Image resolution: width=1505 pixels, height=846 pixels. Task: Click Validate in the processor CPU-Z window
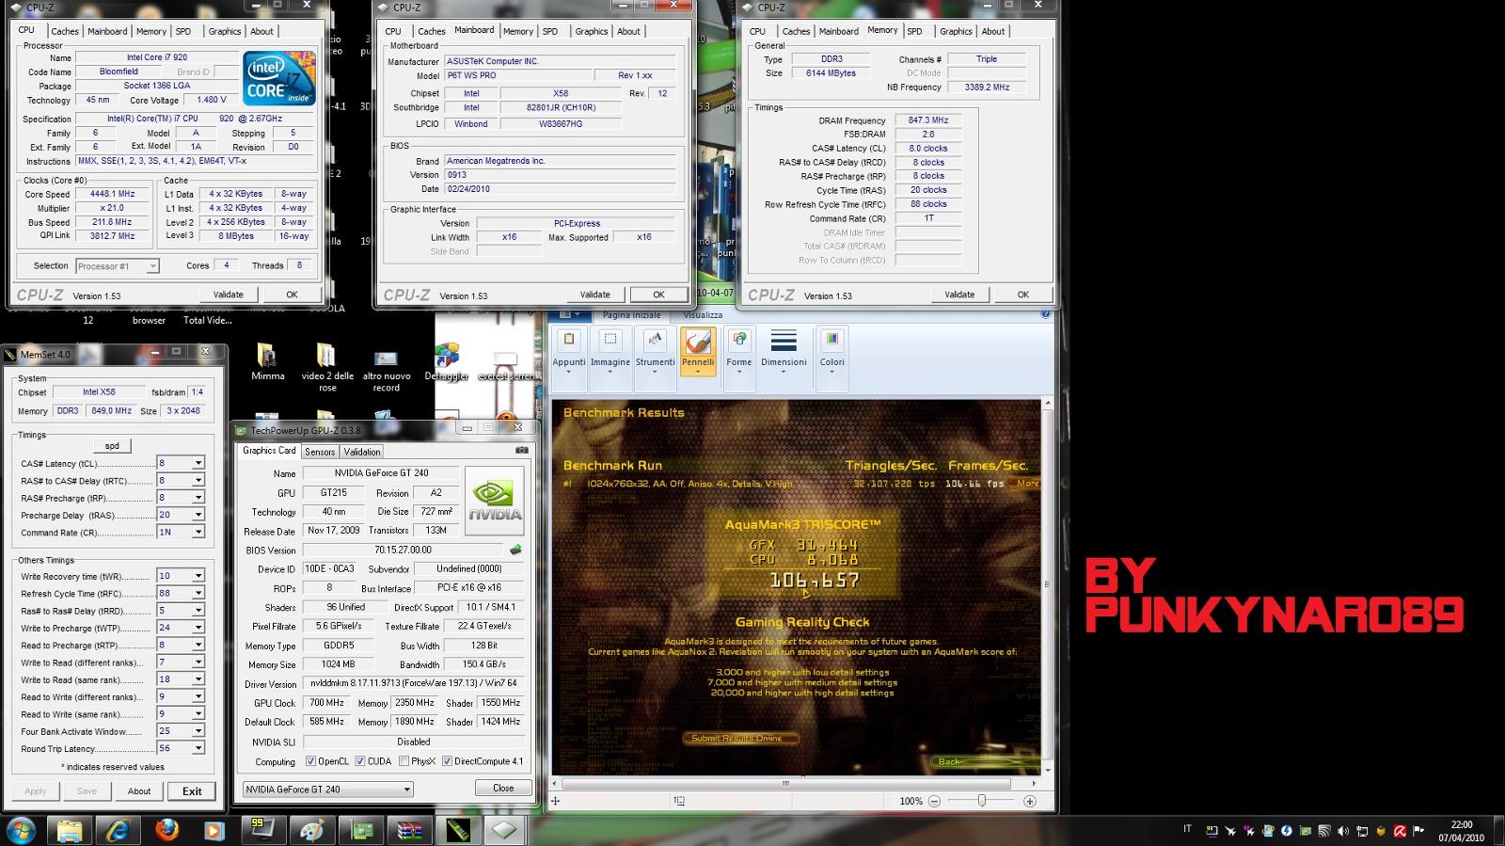[x=228, y=295]
